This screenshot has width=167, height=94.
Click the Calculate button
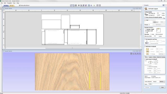[147, 87]
